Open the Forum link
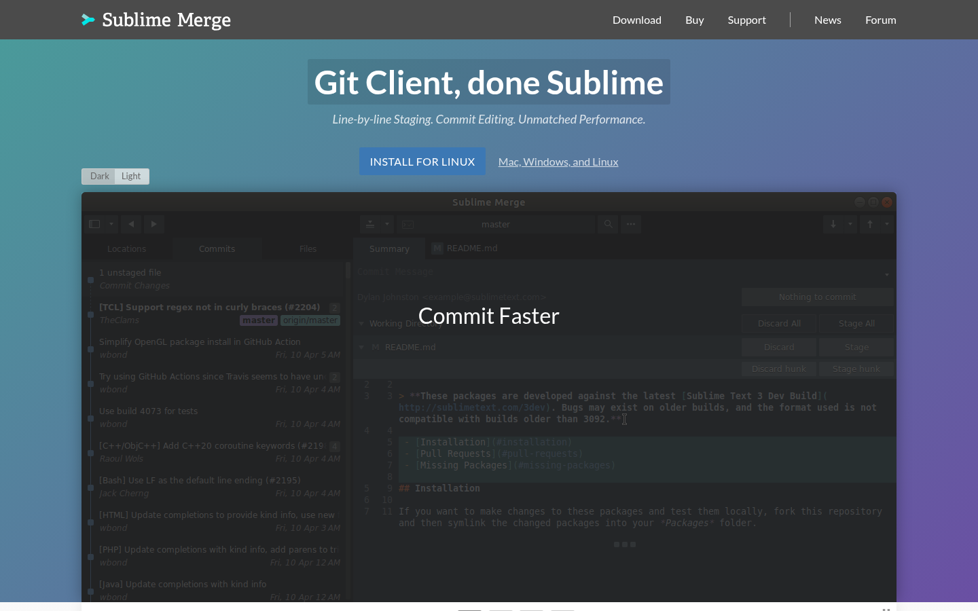978x611 pixels. (881, 20)
